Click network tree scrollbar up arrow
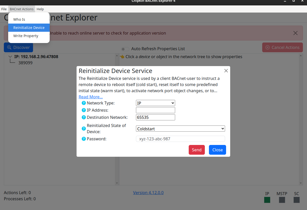 click(117, 56)
